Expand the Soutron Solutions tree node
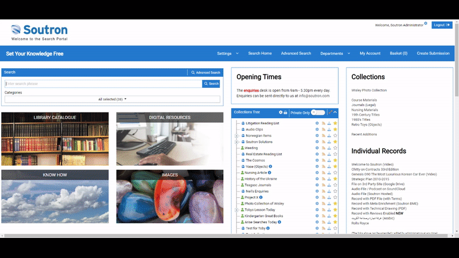 tap(236, 142)
